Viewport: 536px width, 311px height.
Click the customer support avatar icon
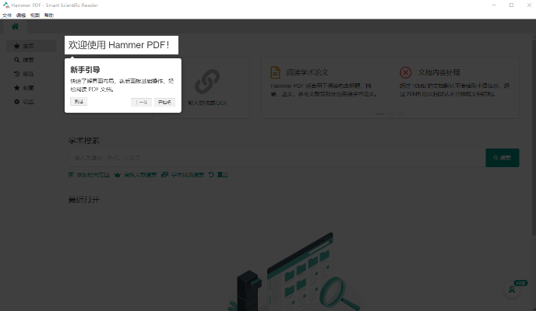(512, 288)
